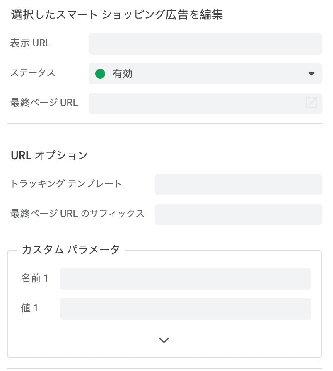Focus the 名前 1 parameter field
Image resolution: width=333 pixels, height=371 pixels.
[x=185, y=279]
